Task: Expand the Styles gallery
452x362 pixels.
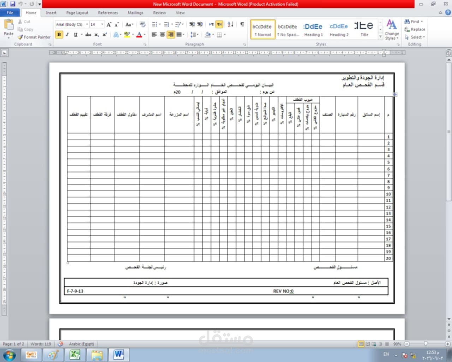Action: (380, 37)
